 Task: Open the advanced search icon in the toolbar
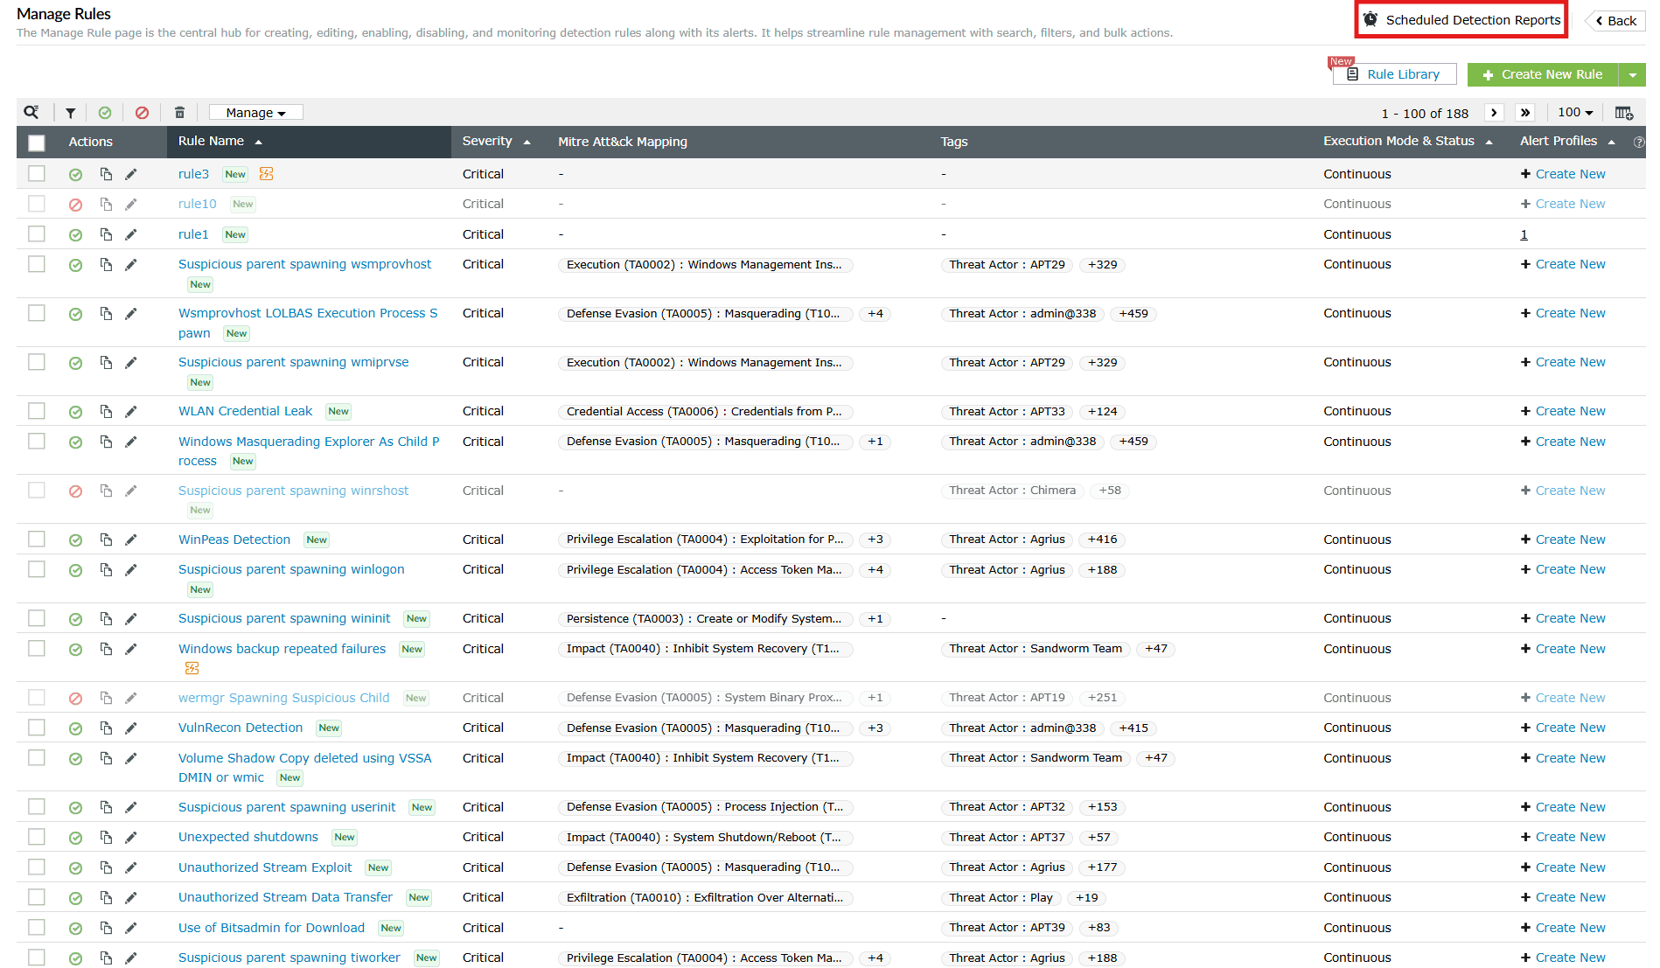tap(31, 112)
